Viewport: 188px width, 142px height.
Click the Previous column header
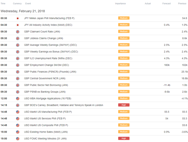point(182,4)
